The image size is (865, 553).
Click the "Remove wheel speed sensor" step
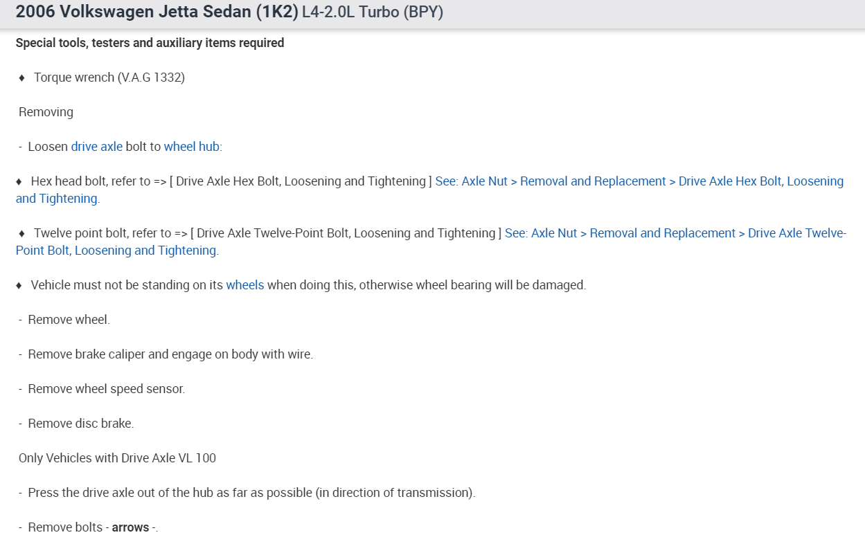coord(106,389)
